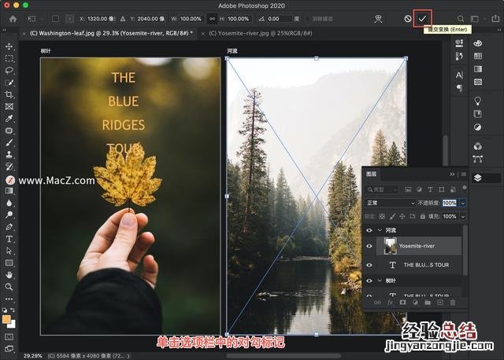Click the Yosemite-river layer thumbnail

(x=391, y=246)
